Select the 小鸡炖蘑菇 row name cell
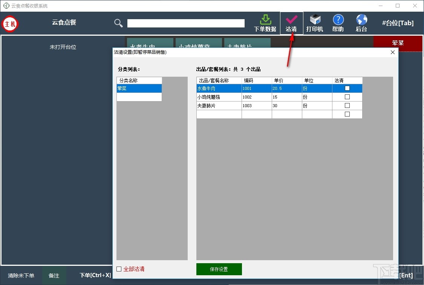Image resolution: width=424 pixels, height=285 pixels. pyautogui.click(x=219, y=97)
